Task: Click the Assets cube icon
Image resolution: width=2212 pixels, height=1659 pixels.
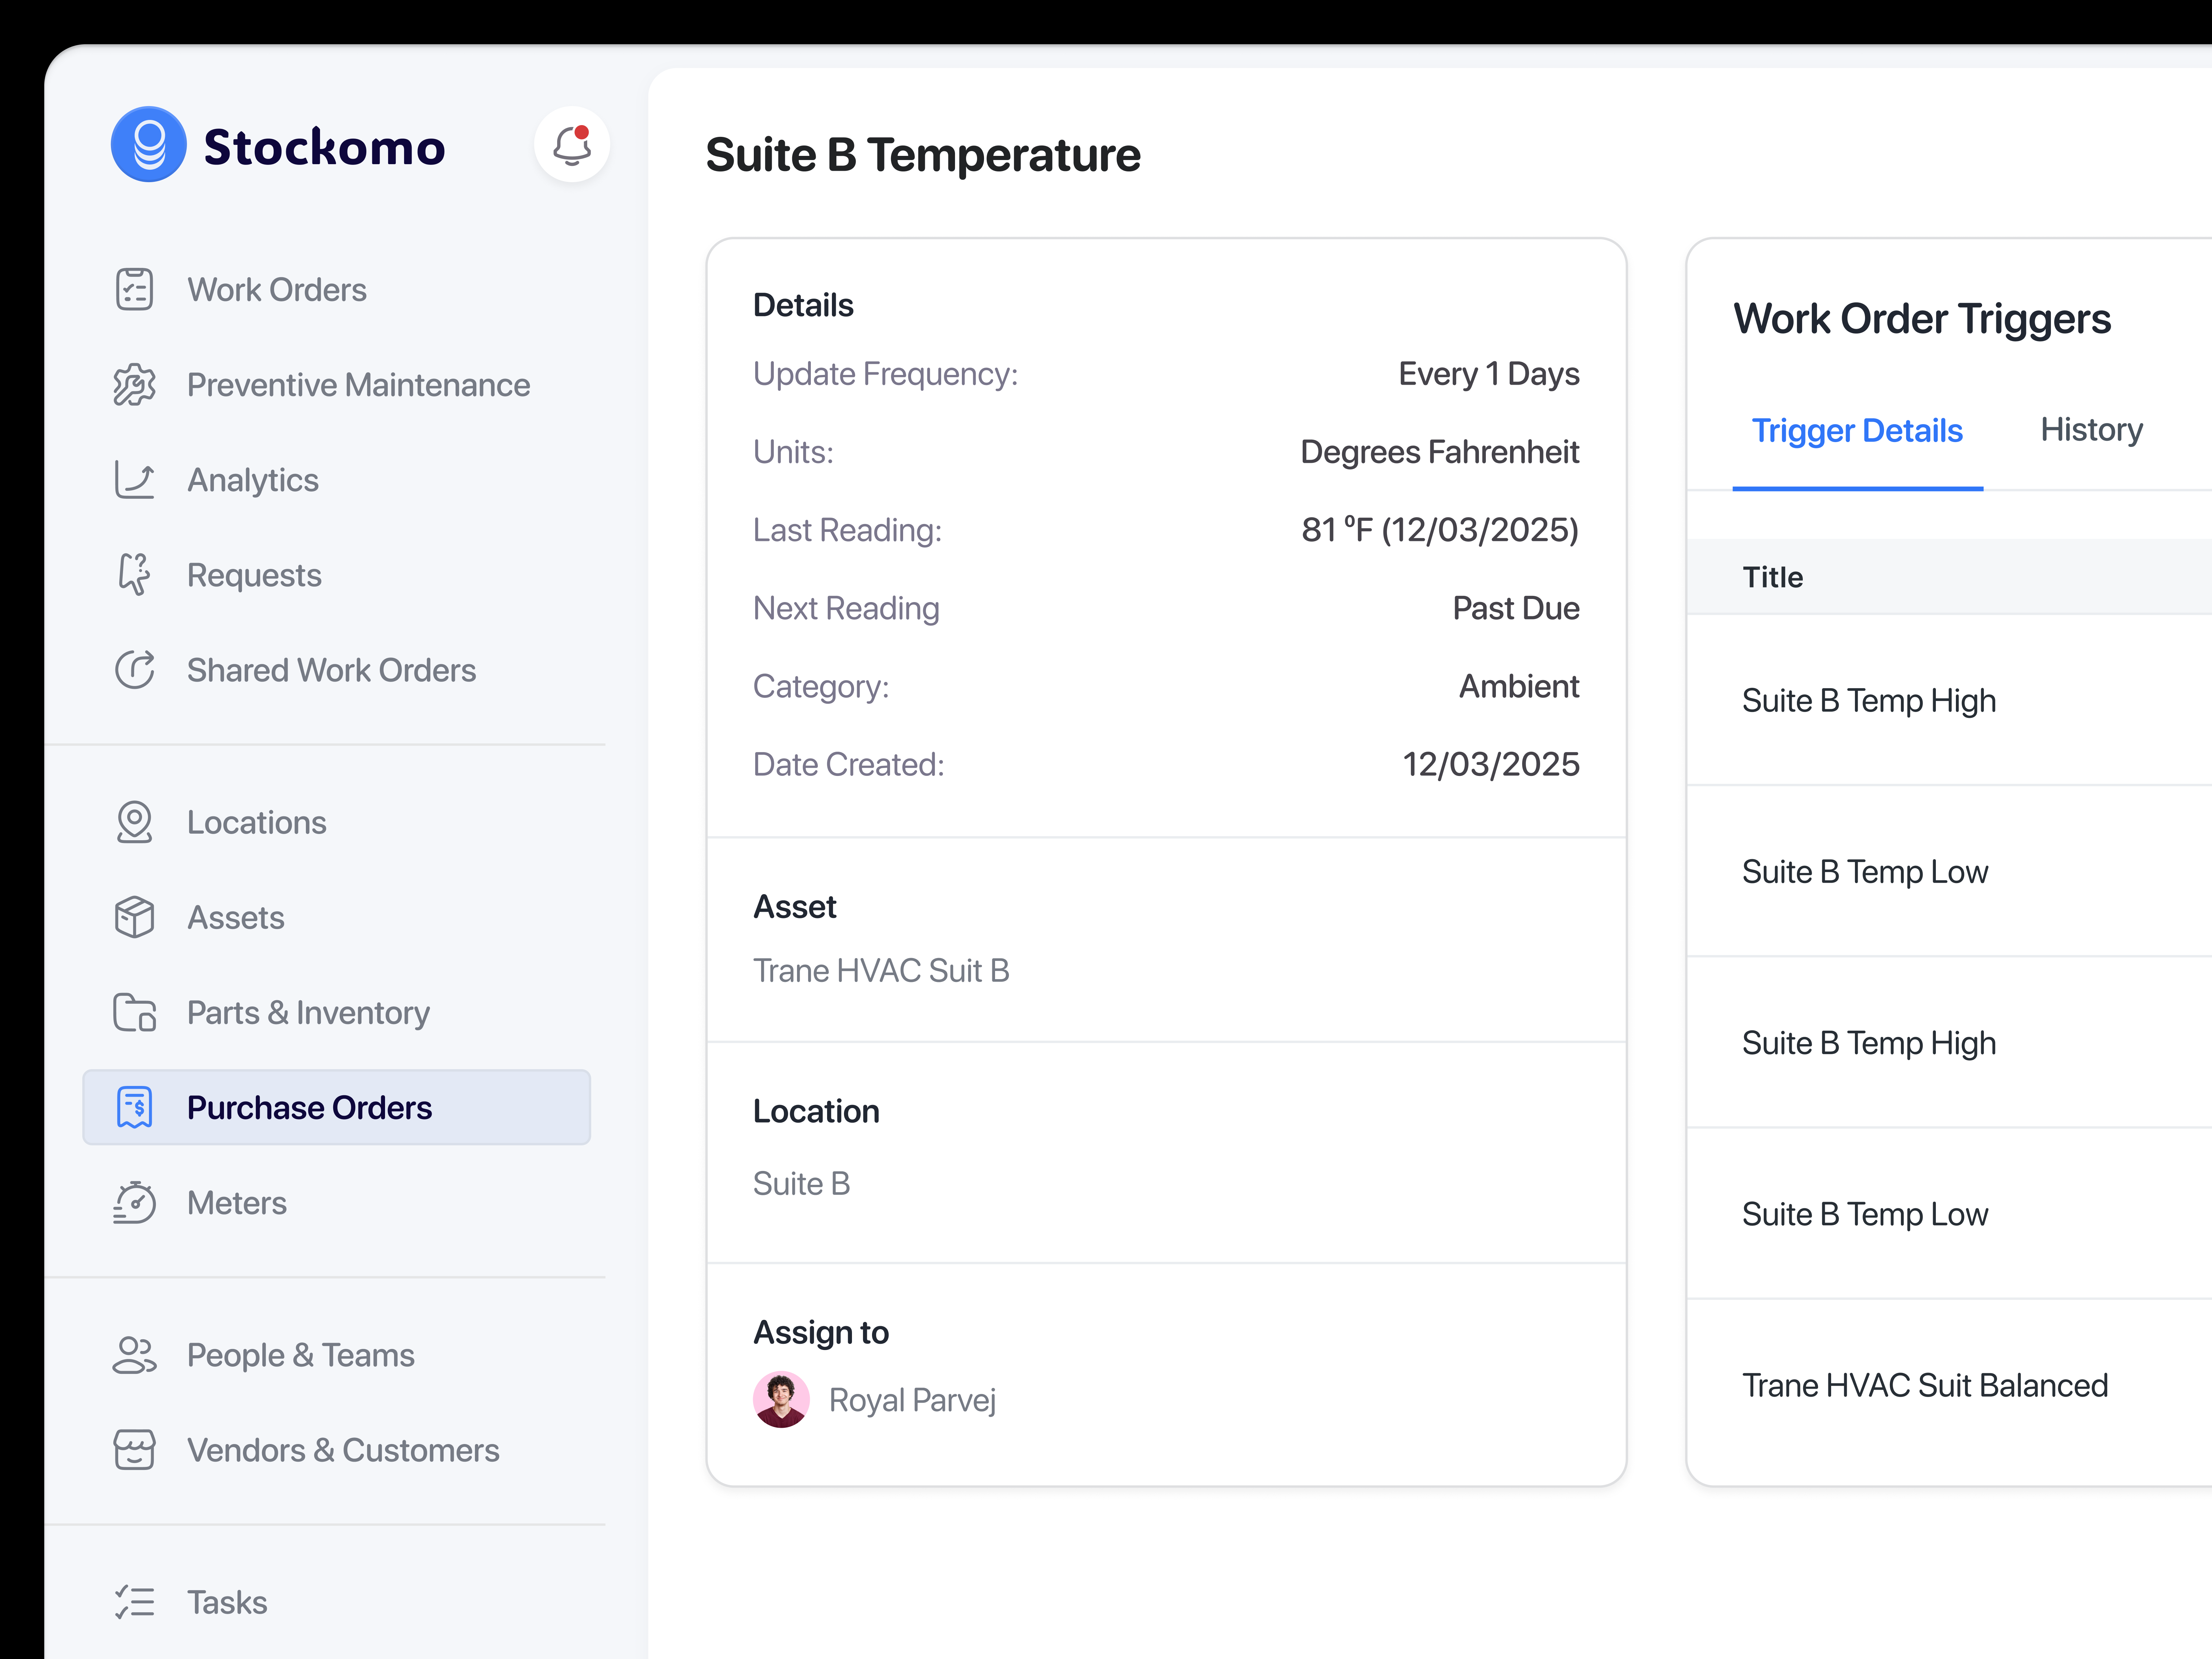Action: click(134, 917)
